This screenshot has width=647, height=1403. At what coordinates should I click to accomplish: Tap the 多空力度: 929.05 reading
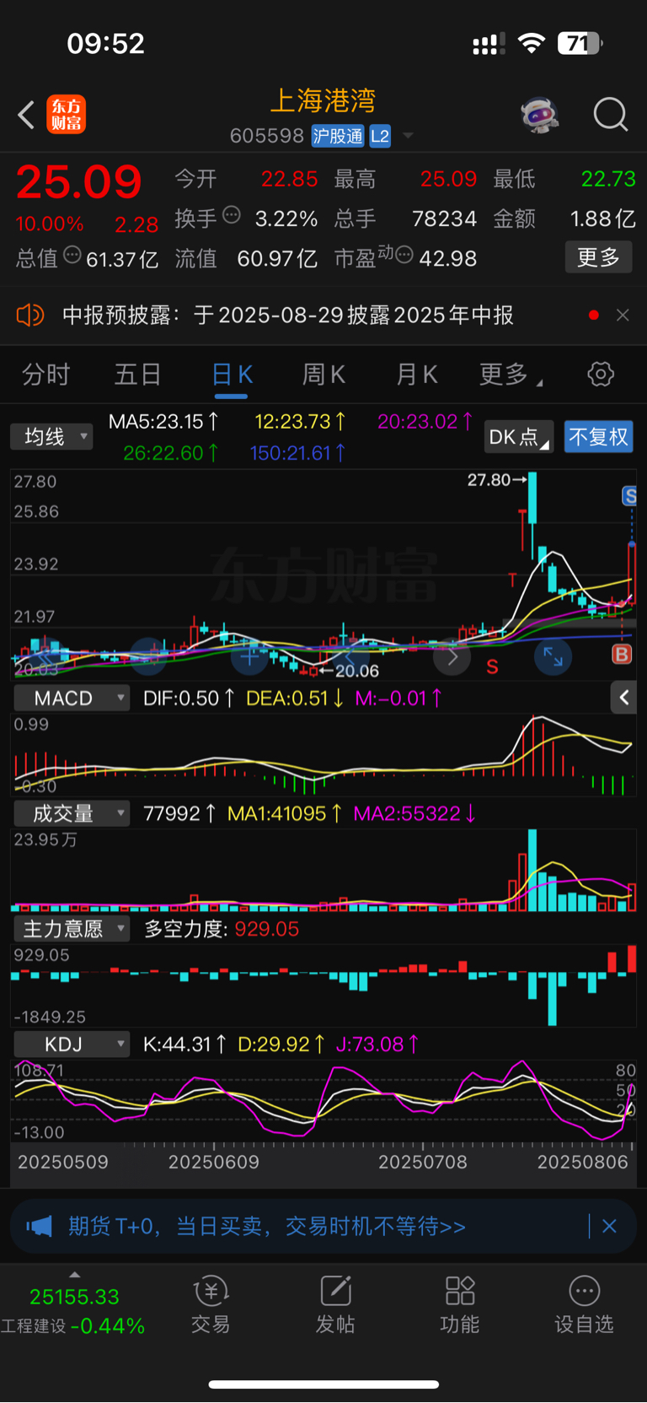click(222, 929)
